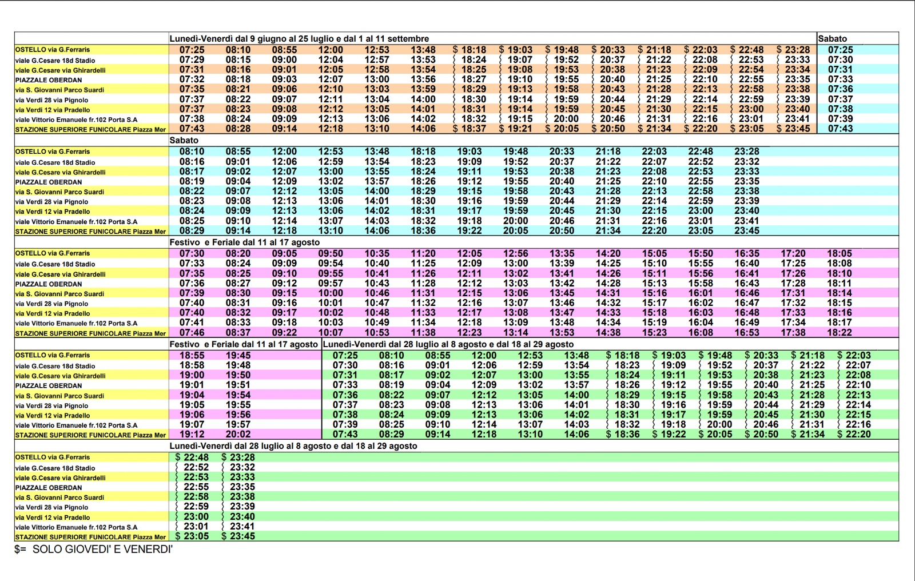Select the 16:46 time cell

(x=747, y=293)
